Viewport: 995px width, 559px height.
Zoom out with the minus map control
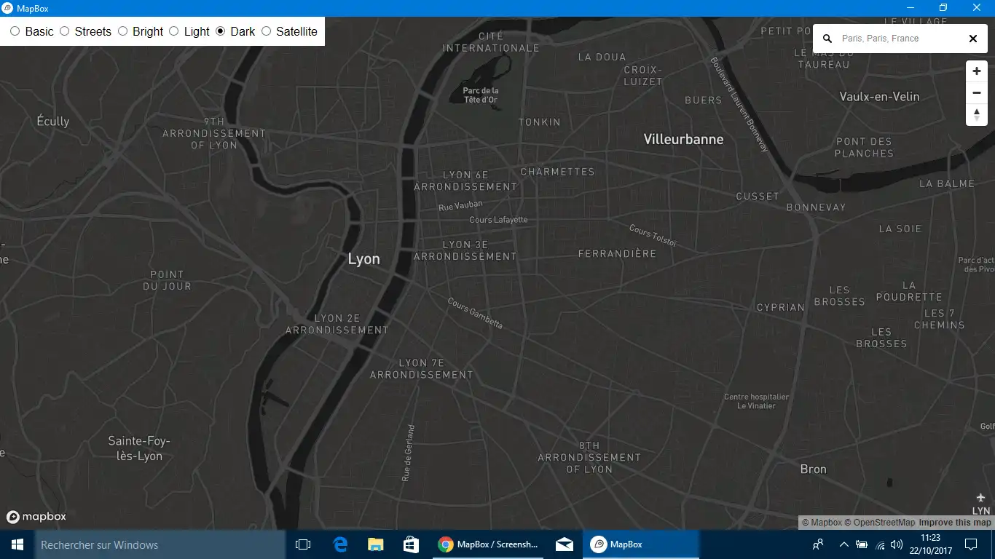coord(977,93)
